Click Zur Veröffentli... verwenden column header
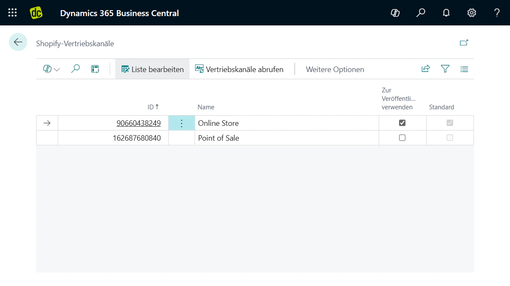 398,99
